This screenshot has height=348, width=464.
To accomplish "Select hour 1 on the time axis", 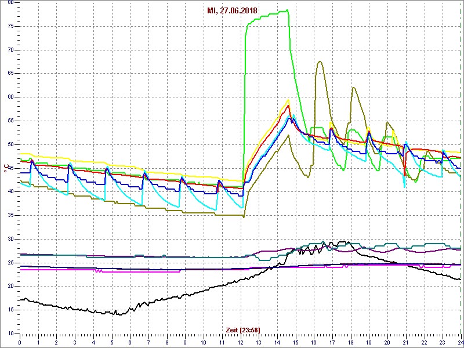I will 38,342.
